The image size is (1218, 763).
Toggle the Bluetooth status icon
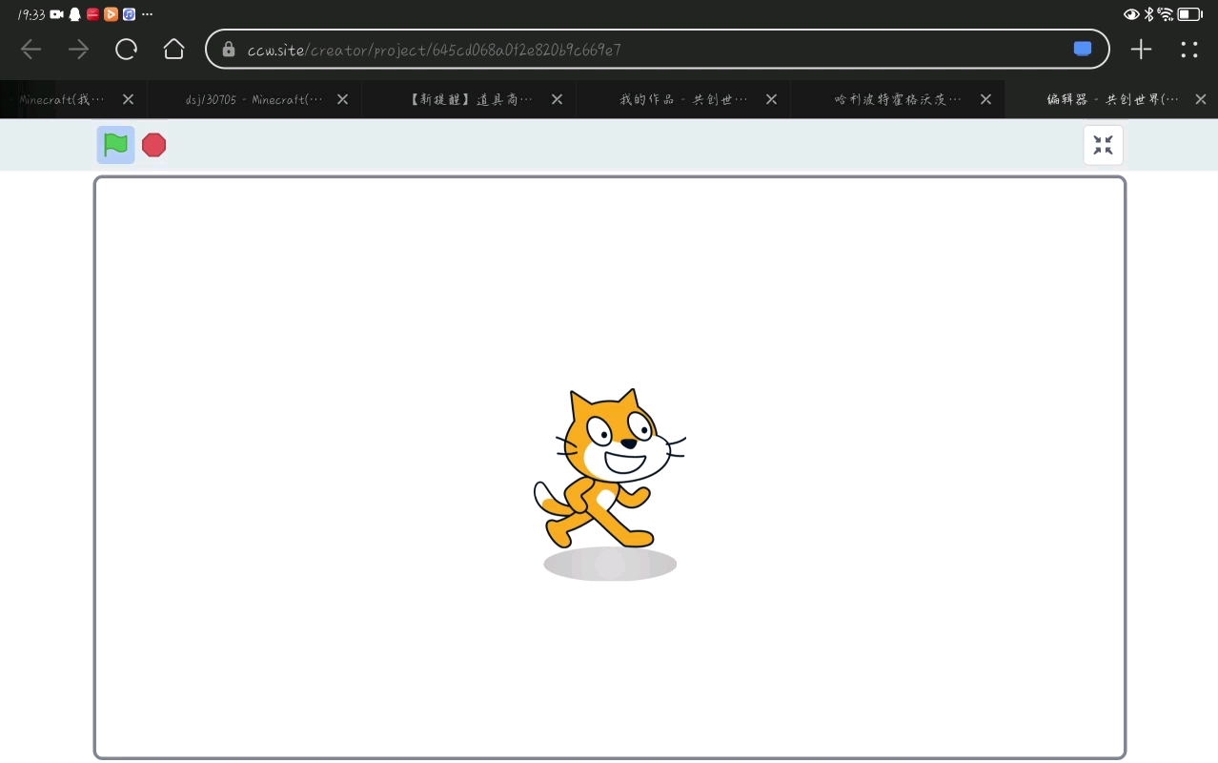(1147, 13)
